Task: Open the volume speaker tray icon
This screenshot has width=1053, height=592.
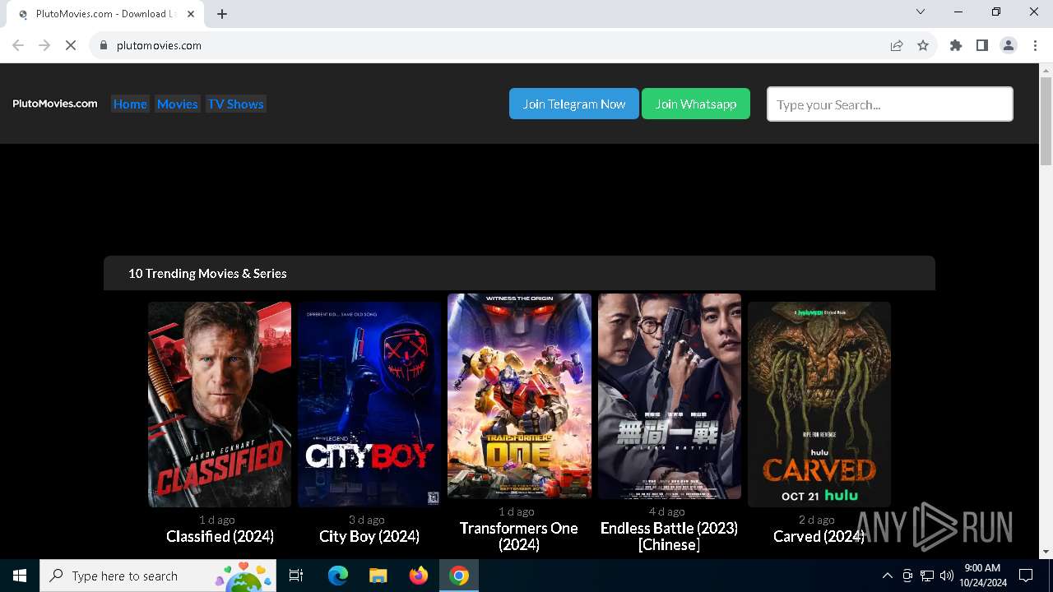Action: click(x=946, y=576)
